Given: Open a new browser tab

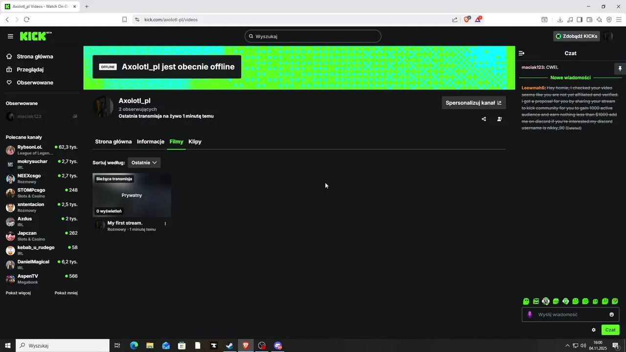Looking at the screenshot, I should (x=87, y=6).
